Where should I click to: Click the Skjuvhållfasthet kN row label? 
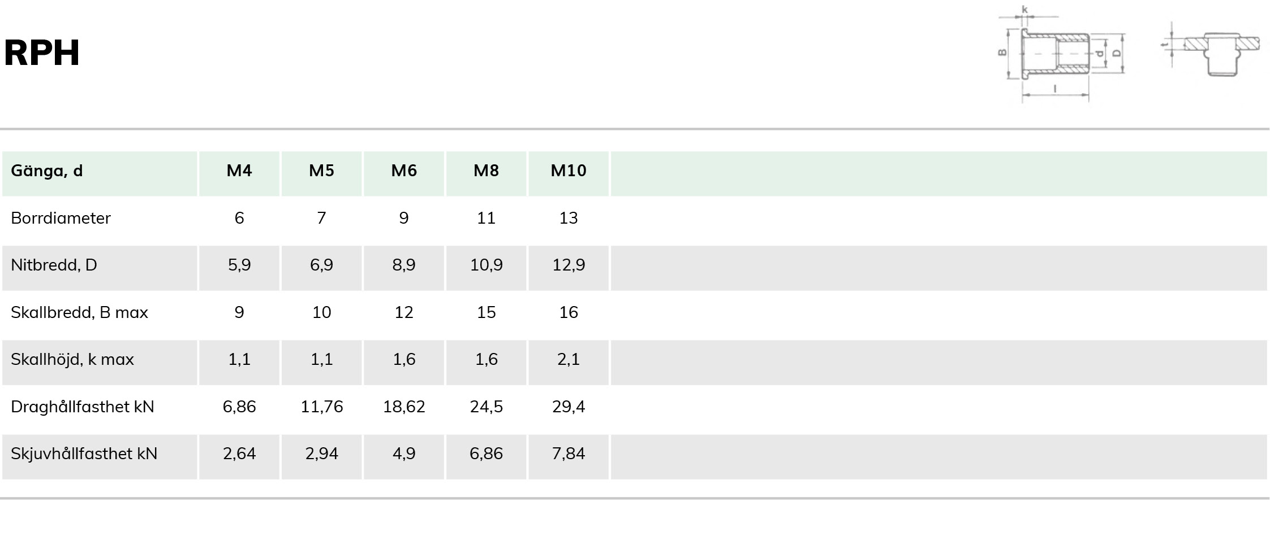click(x=84, y=454)
